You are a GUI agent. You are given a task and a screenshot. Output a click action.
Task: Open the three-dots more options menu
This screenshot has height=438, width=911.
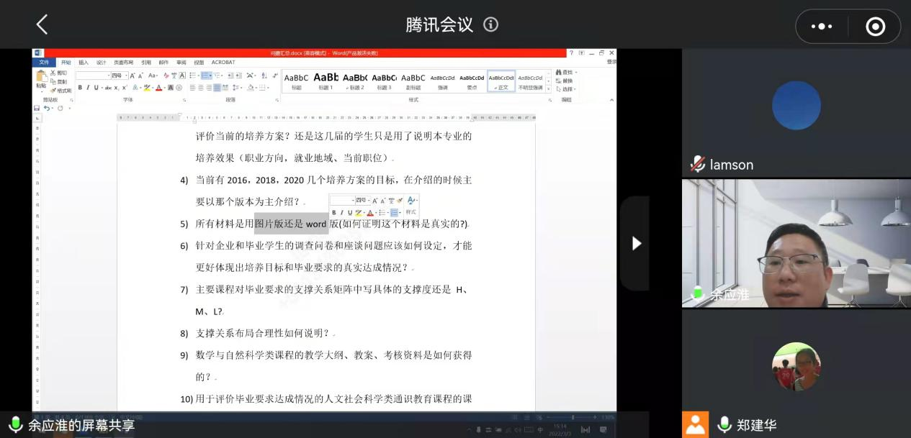pos(821,27)
